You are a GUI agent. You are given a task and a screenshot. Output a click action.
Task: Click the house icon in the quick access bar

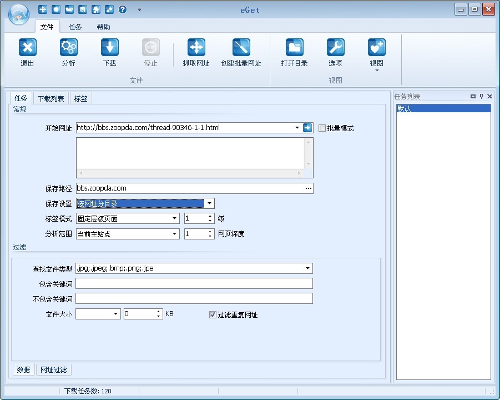tap(96, 9)
